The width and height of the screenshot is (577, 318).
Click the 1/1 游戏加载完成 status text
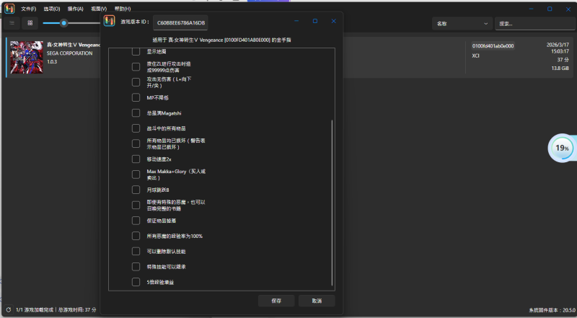coord(35,310)
